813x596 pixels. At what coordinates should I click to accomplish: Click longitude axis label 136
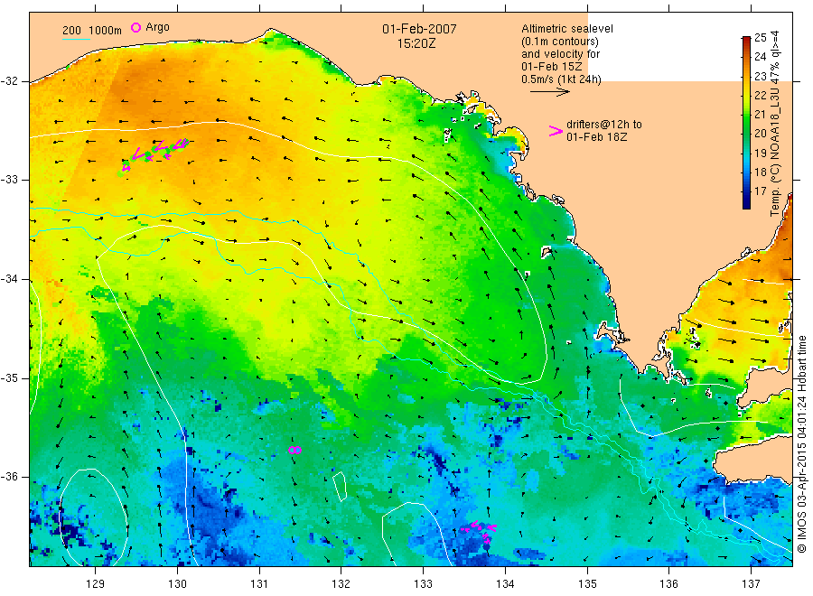coord(668,584)
